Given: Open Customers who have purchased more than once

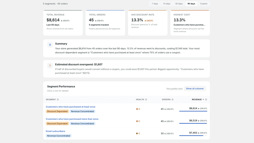Looking at the screenshot, I should [72, 119].
